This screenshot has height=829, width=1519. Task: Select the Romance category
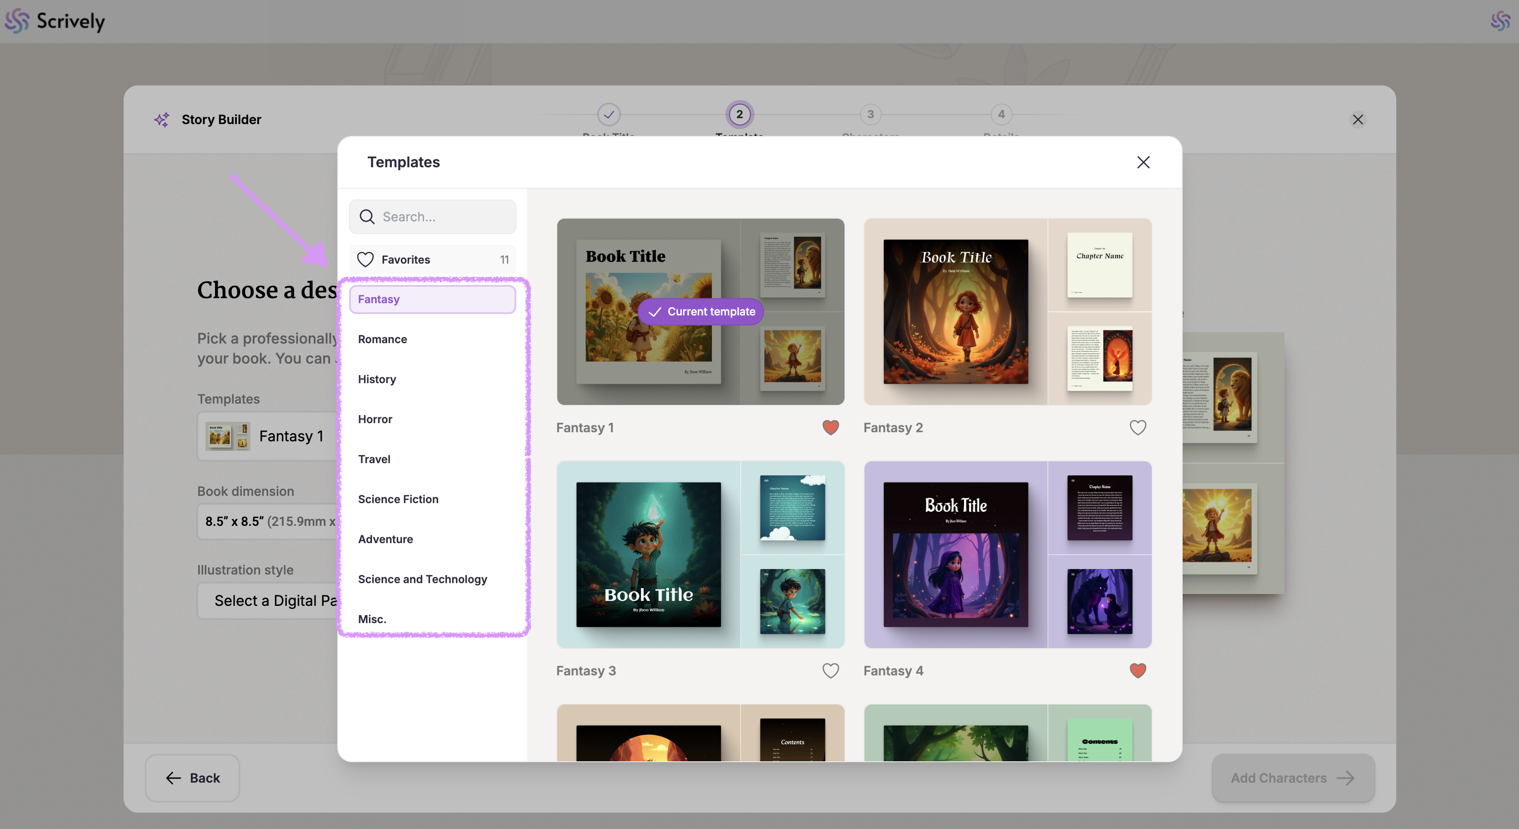point(382,339)
